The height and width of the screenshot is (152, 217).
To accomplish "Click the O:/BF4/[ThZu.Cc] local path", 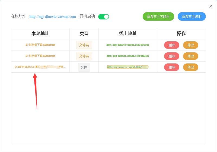I will coord(40,67).
